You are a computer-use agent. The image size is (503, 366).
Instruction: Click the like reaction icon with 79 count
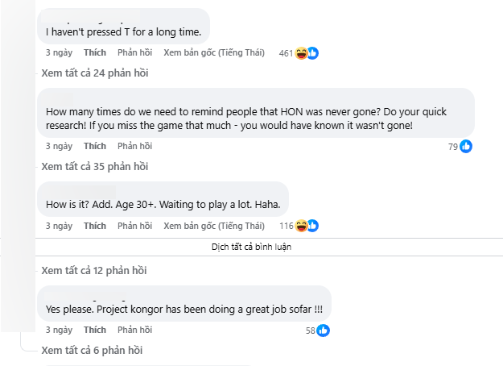(466, 147)
